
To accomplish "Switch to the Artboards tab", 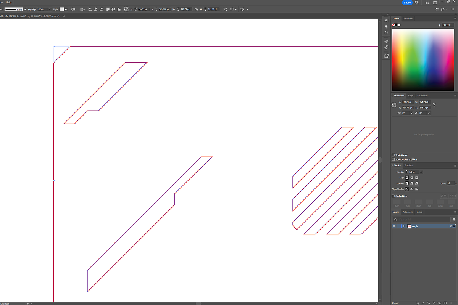I will pyautogui.click(x=408, y=212).
